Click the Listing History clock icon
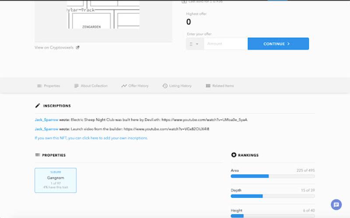This screenshot has width=350, height=218. (165, 86)
